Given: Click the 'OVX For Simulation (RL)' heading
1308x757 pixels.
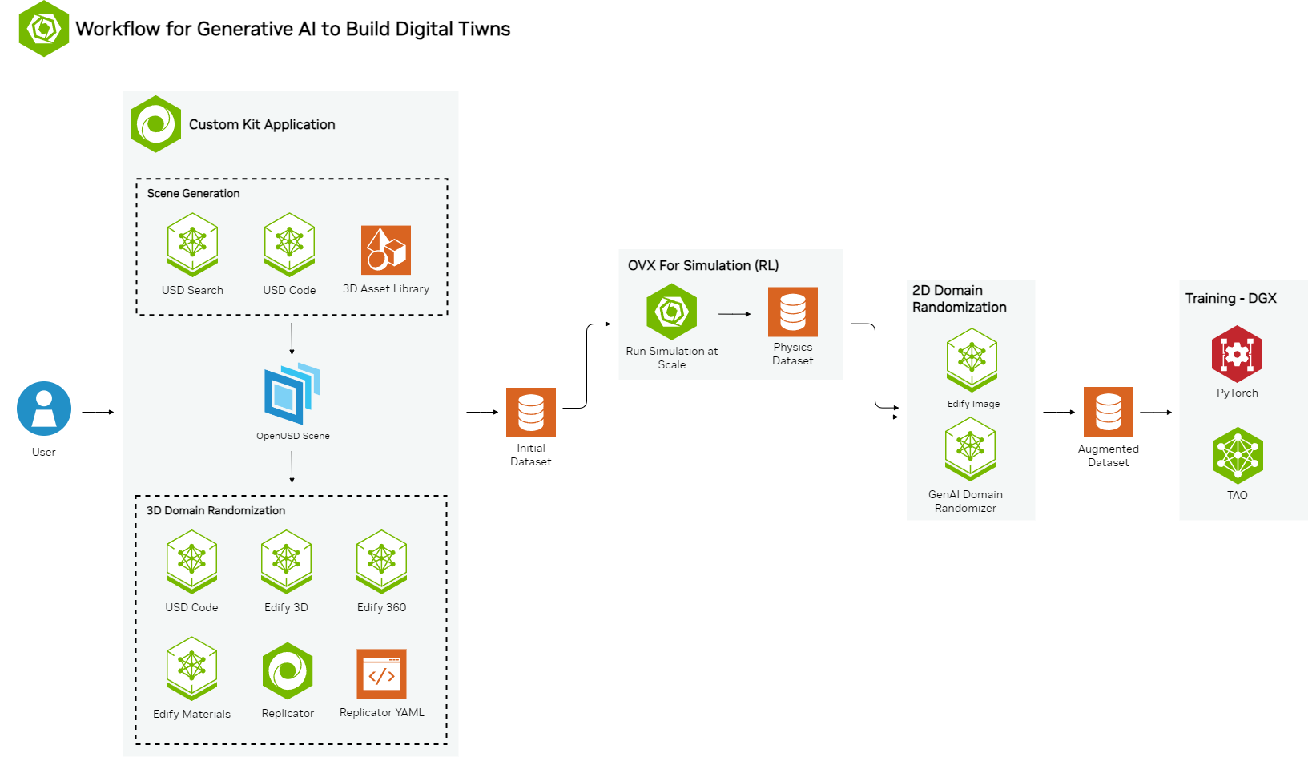Looking at the screenshot, I should (703, 265).
